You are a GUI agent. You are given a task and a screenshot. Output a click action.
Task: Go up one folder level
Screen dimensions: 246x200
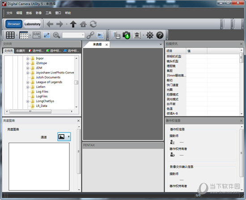click(73, 24)
